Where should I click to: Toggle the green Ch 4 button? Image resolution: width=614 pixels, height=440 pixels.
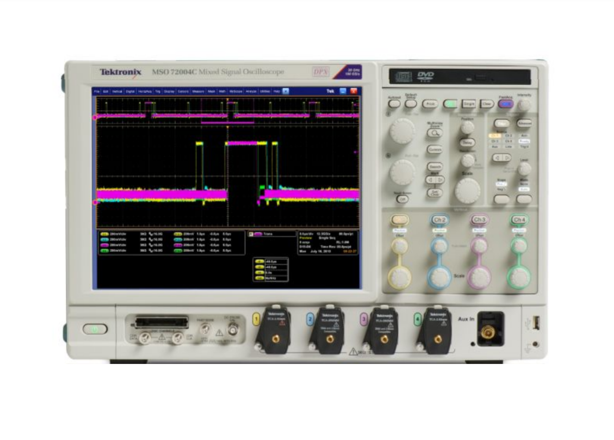point(519,220)
